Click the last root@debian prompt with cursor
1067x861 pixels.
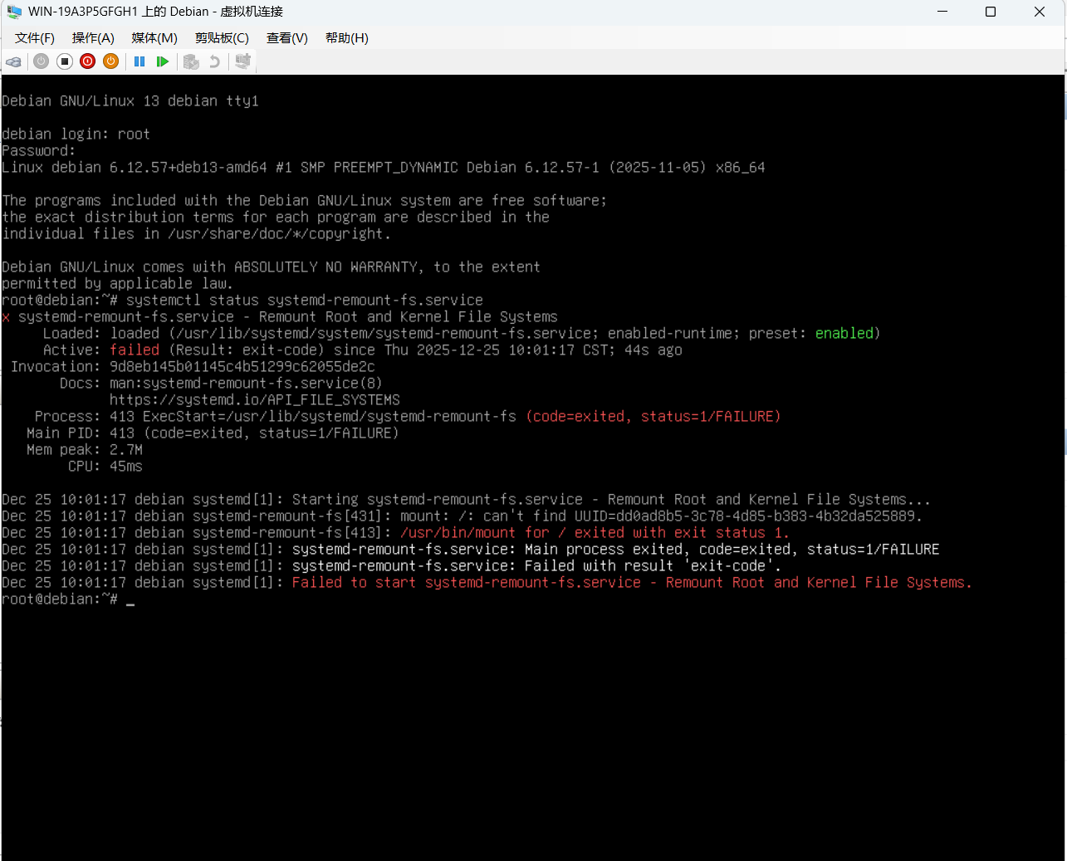click(x=68, y=599)
